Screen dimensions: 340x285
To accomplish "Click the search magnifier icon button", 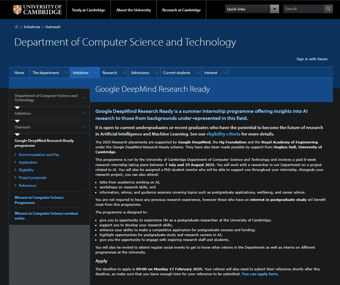I will [x=328, y=9].
